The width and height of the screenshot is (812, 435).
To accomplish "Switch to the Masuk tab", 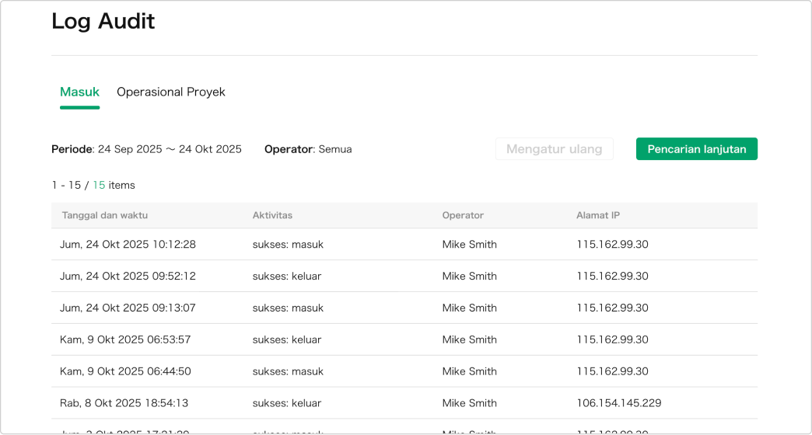I will (79, 92).
